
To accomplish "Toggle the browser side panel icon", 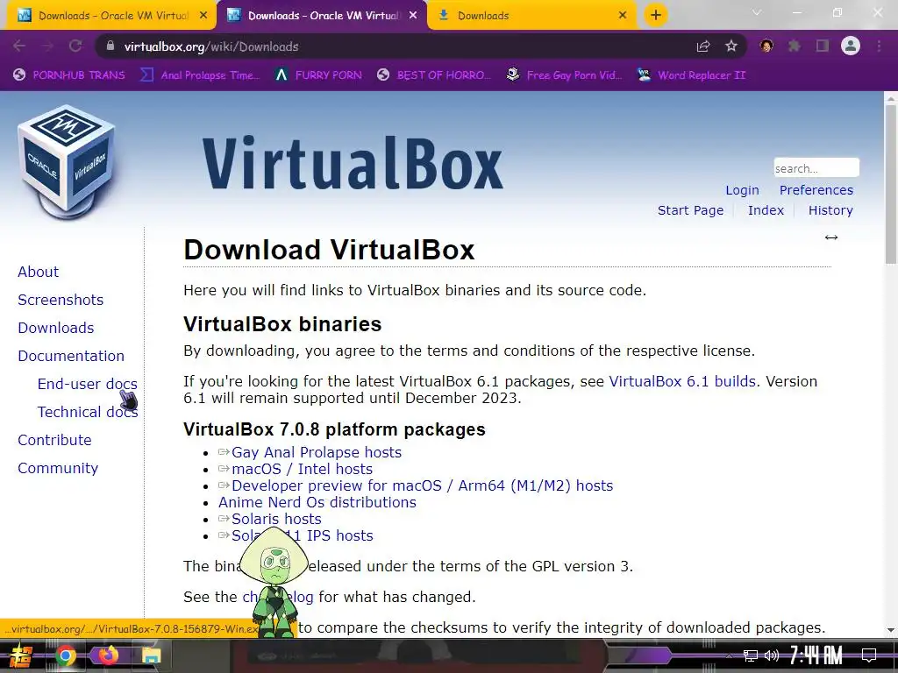I will [823, 46].
